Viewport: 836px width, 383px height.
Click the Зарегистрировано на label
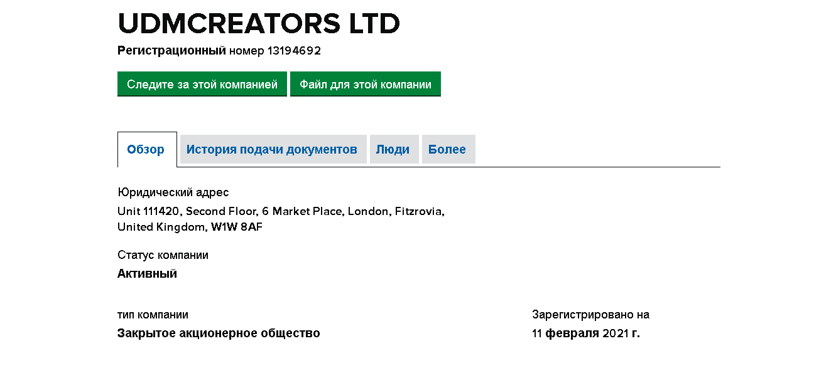click(x=590, y=315)
